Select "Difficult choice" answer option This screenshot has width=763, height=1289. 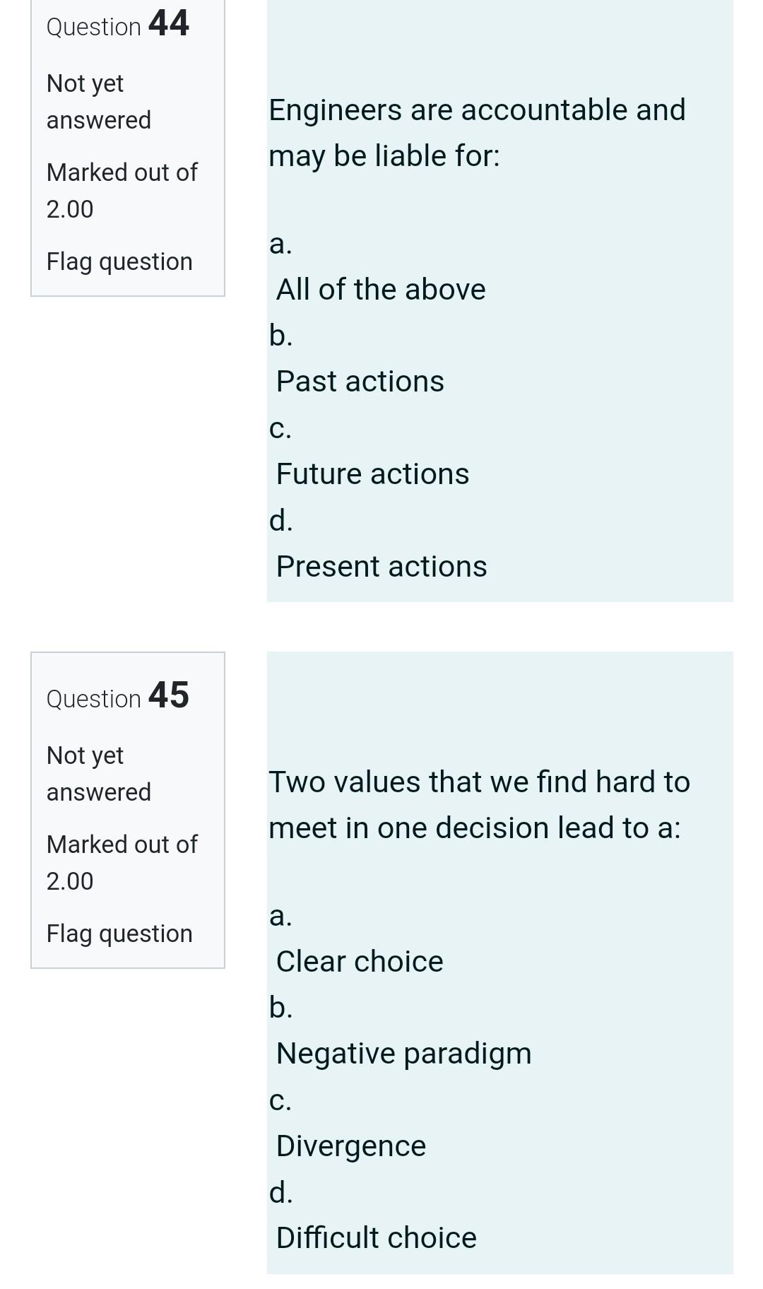coord(377,1237)
